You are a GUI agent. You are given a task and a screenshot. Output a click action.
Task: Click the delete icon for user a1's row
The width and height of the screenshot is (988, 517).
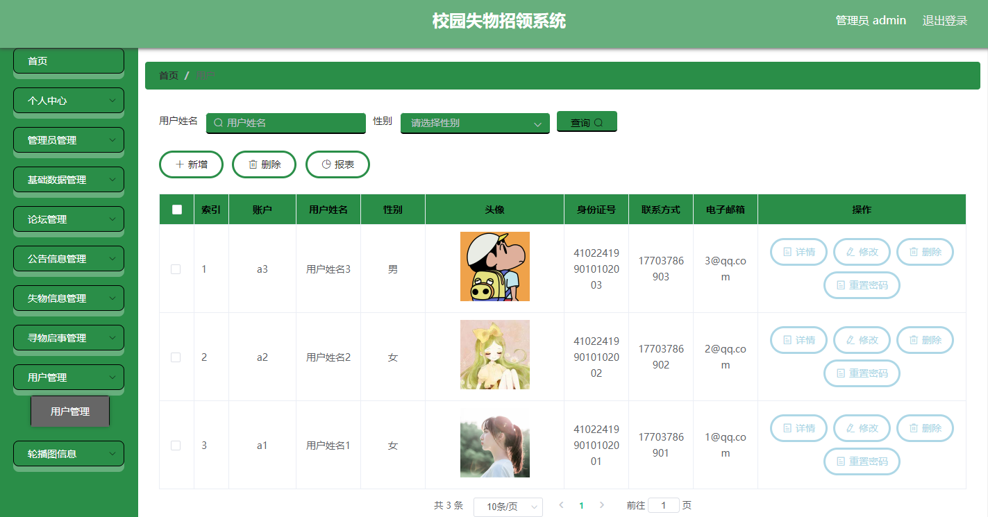coord(915,428)
